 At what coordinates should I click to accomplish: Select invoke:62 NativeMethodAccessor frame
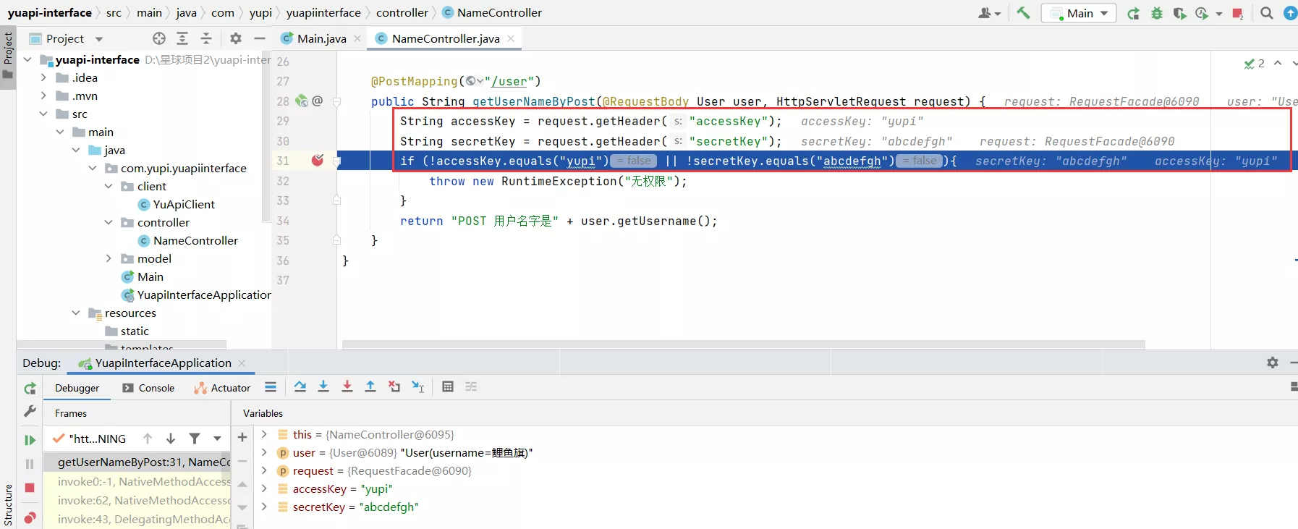(137, 500)
